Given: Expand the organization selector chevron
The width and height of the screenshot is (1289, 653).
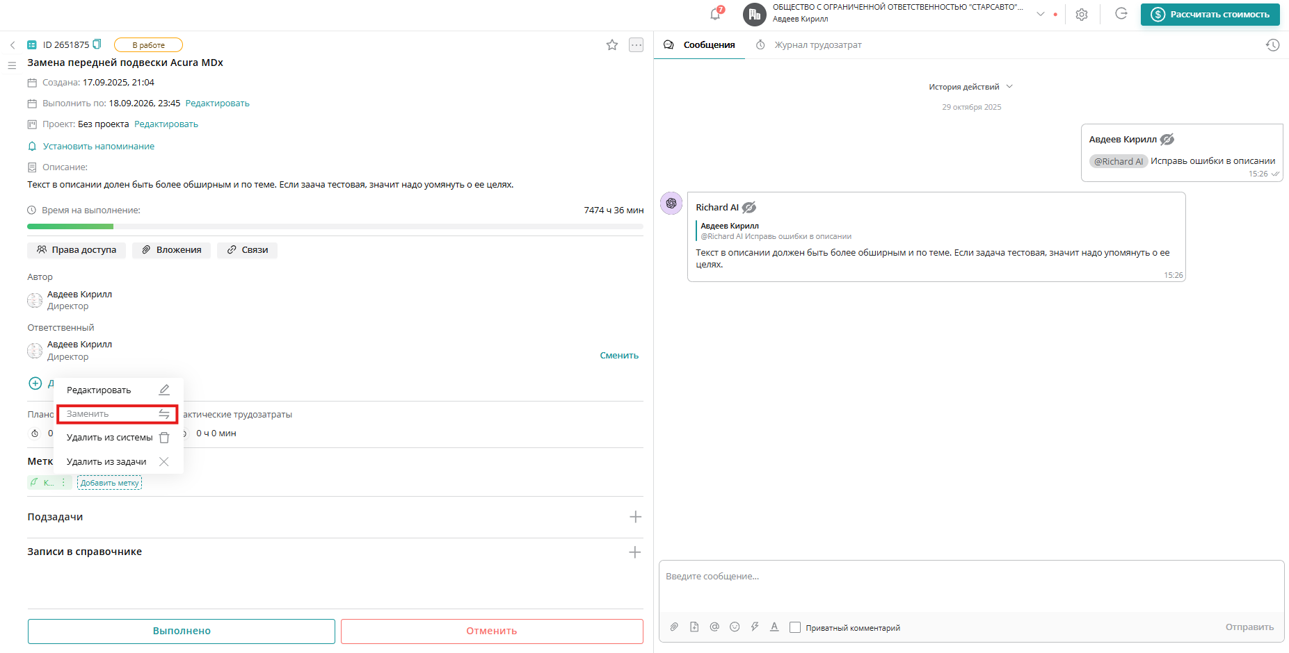Looking at the screenshot, I should point(1041,14).
